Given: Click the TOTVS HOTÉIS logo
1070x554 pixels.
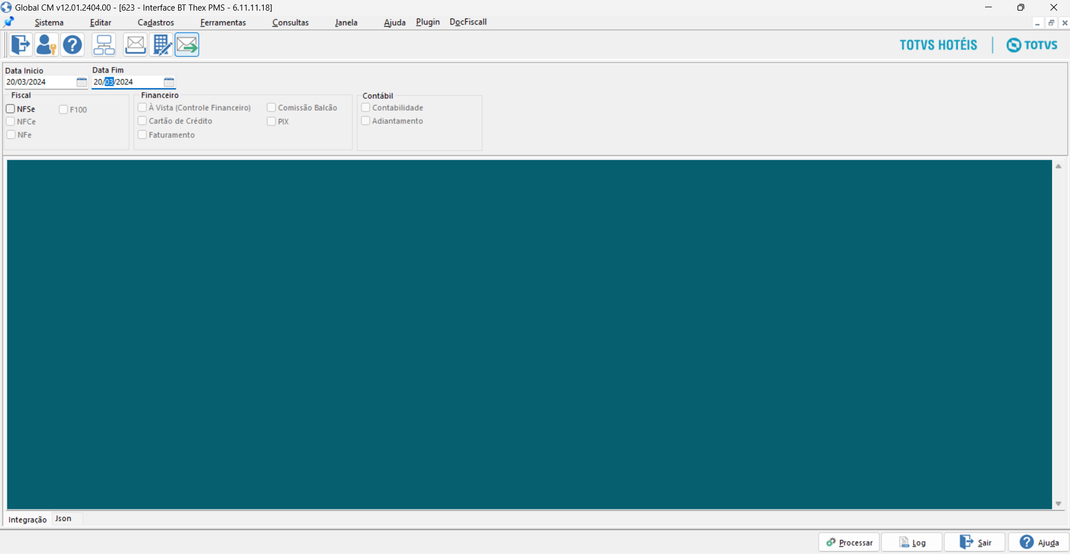Looking at the screenshot, I should coord(938,45).
